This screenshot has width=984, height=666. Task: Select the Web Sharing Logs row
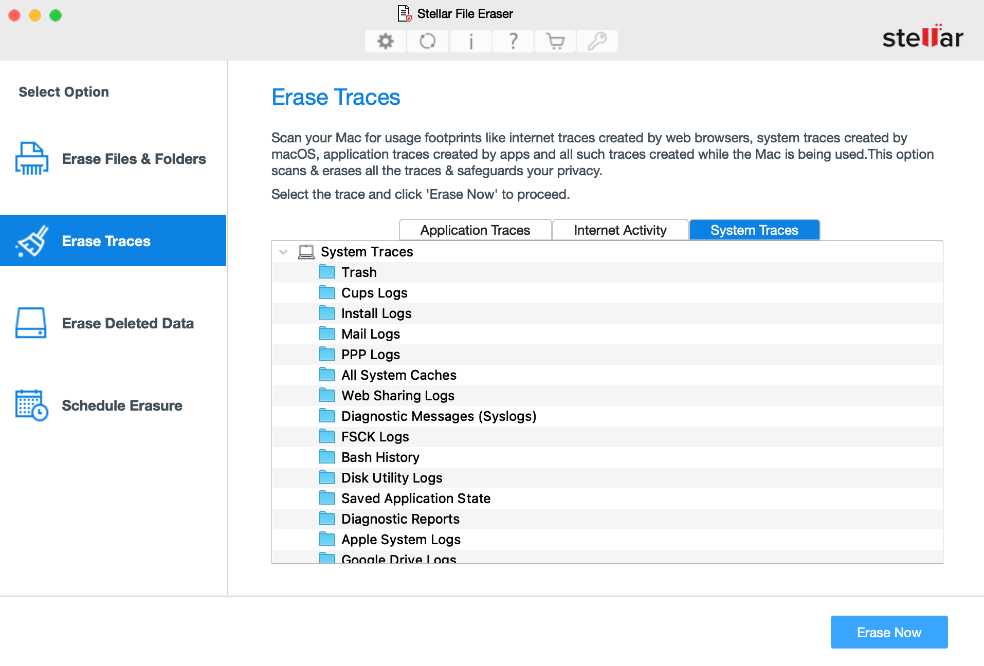point(607,396)
